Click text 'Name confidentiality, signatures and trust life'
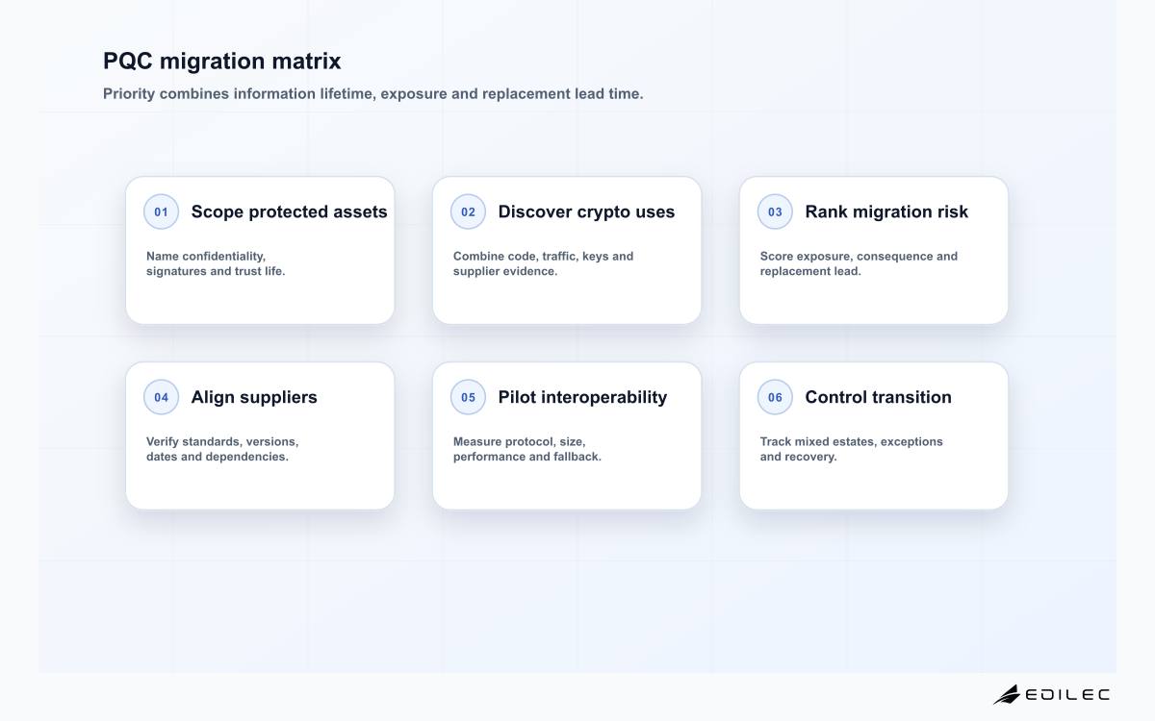 pyautogui.click(x=216, y=263)
